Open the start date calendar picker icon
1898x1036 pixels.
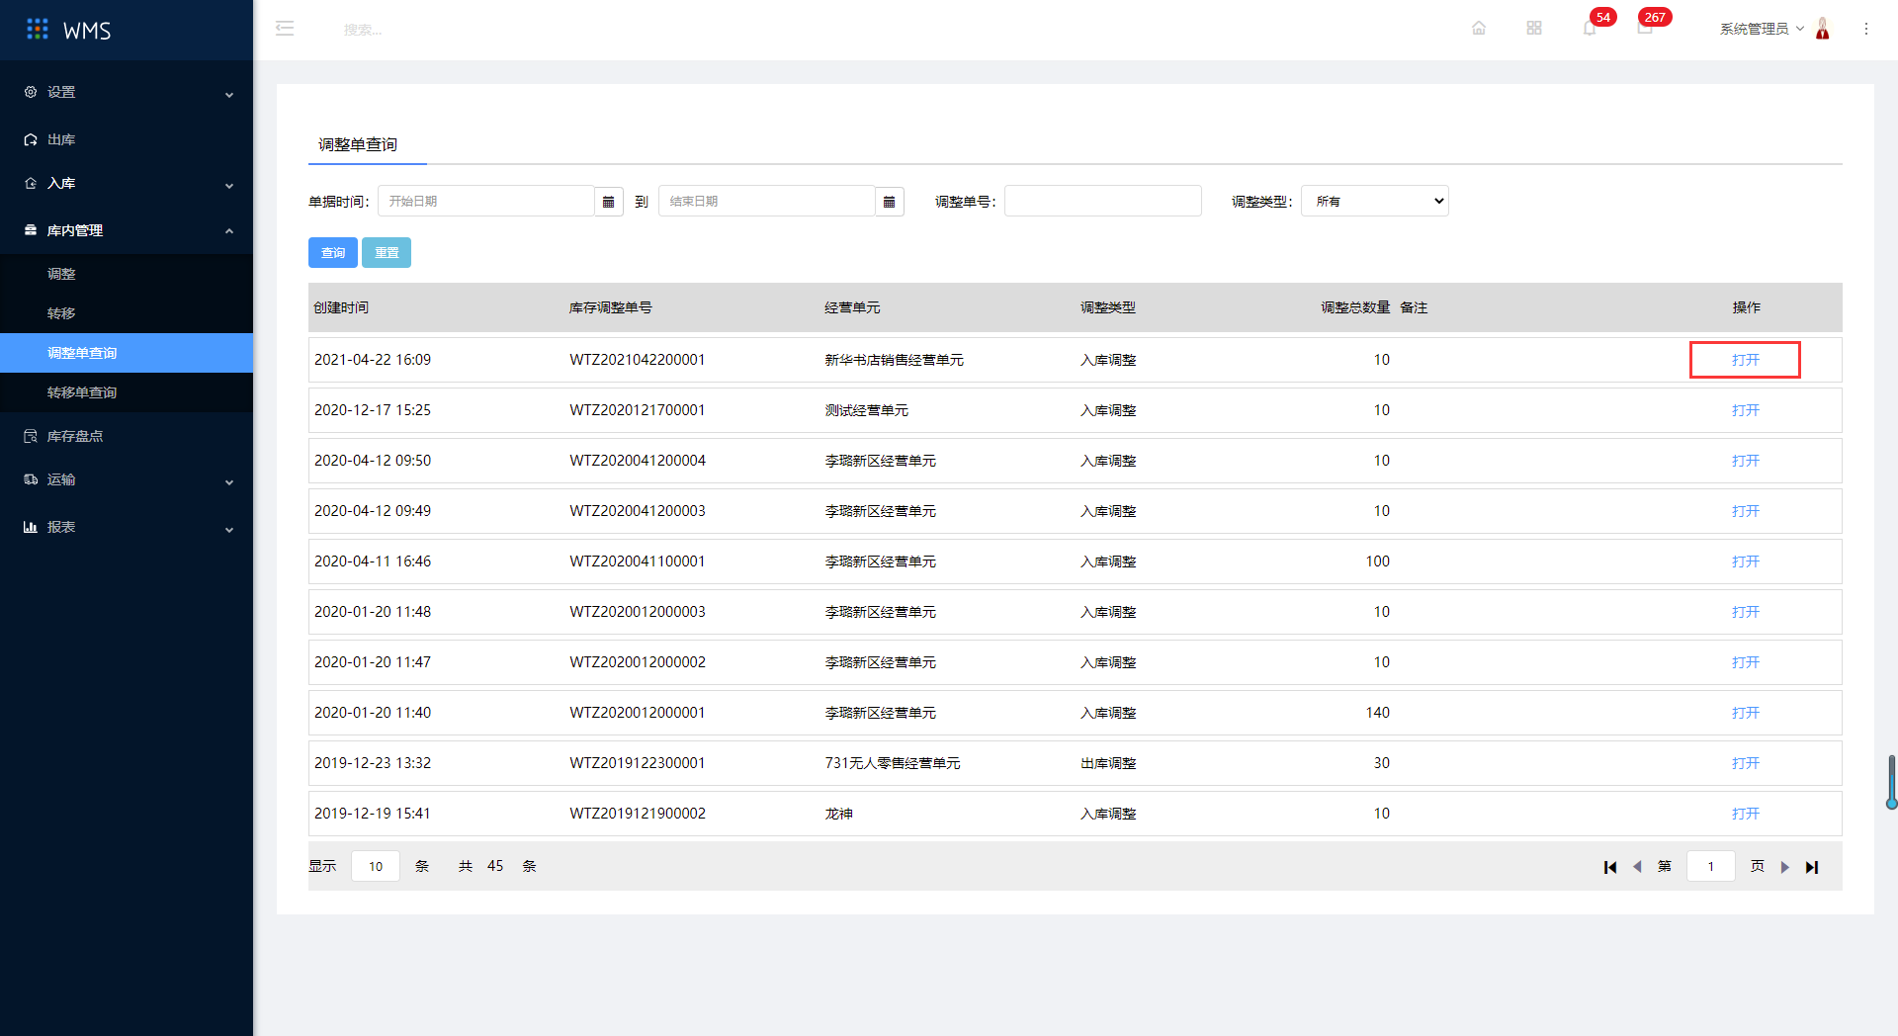[609, 202]
